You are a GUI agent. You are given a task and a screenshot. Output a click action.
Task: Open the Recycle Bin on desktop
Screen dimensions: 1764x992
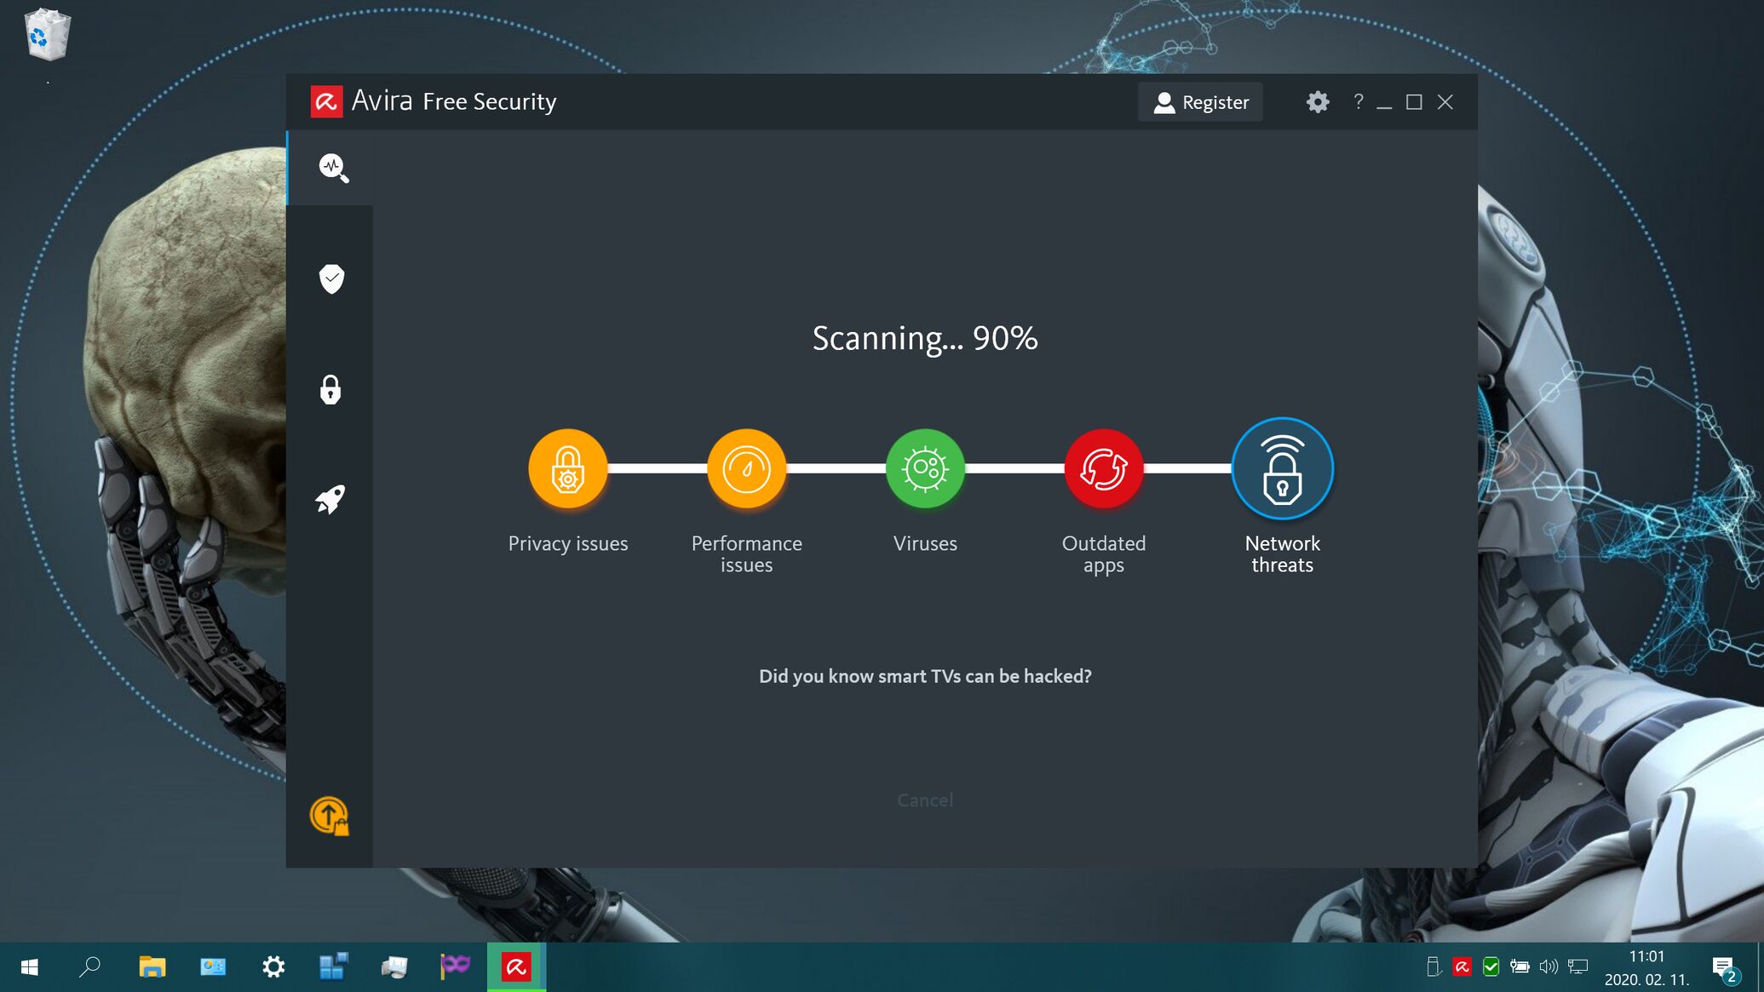[x=48, y=36]
